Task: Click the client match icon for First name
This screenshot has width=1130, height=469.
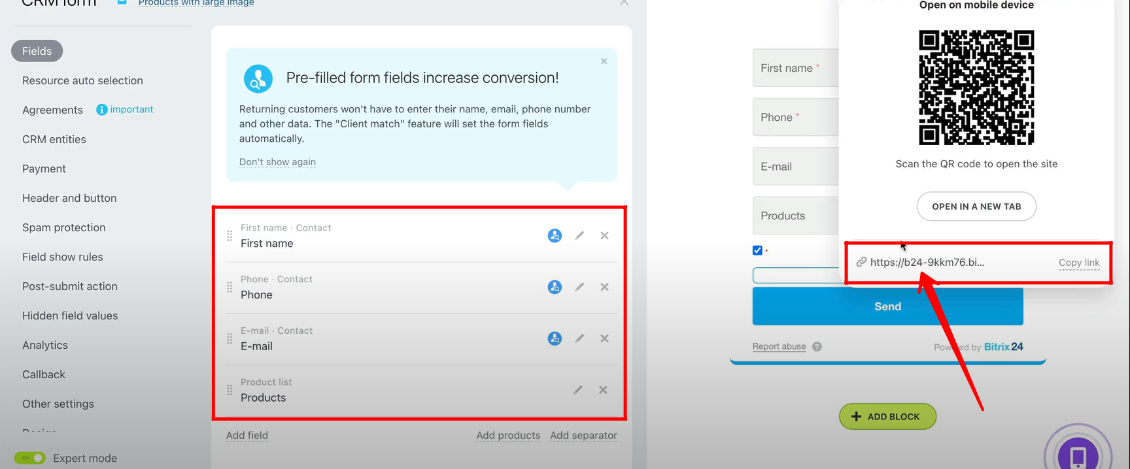Action: pyautogui.click(x=555, y=236)
